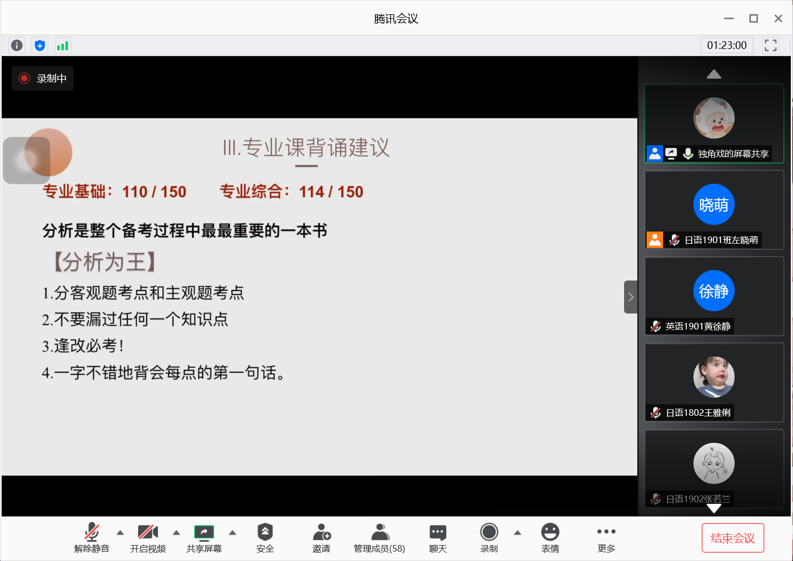Click the blue security shield icon
This screenshot has height=561, width=793.
[x=40, y=45]
